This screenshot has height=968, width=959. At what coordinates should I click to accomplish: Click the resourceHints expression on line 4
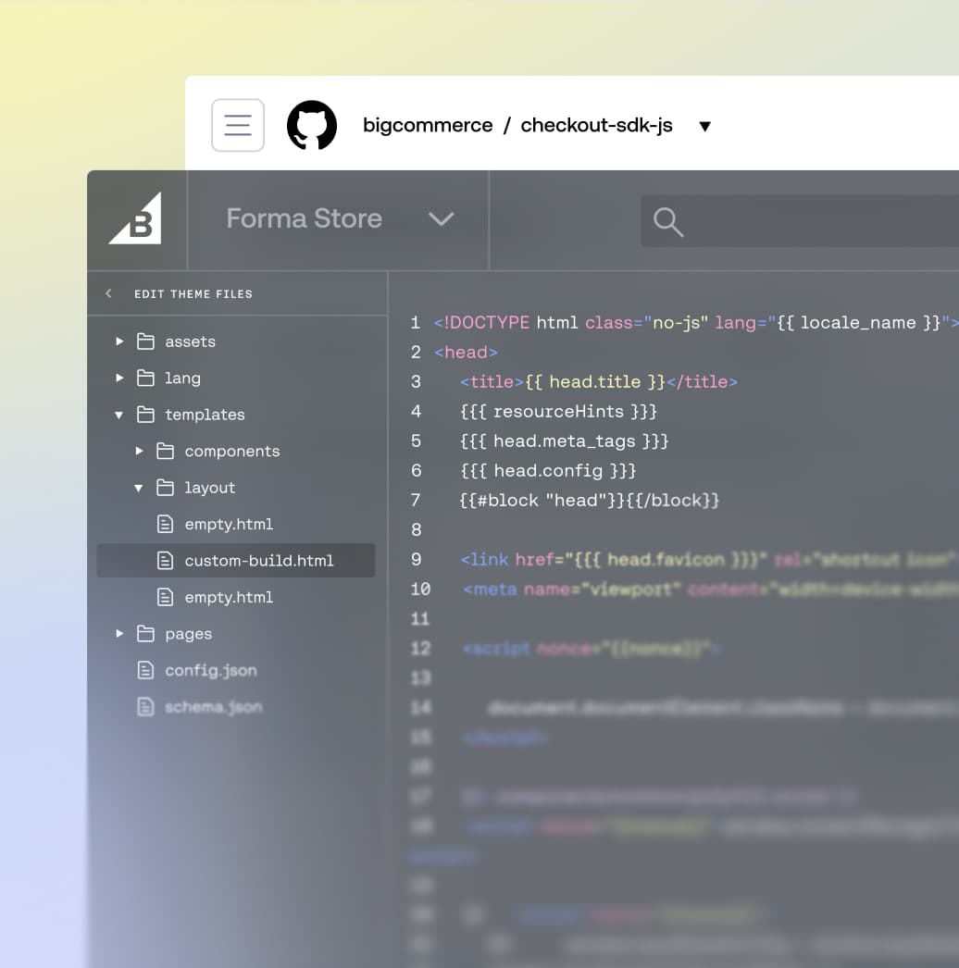click(559, 411)
